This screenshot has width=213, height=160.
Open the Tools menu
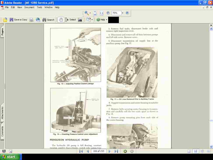pyautogui.click(x=39, y=7)
